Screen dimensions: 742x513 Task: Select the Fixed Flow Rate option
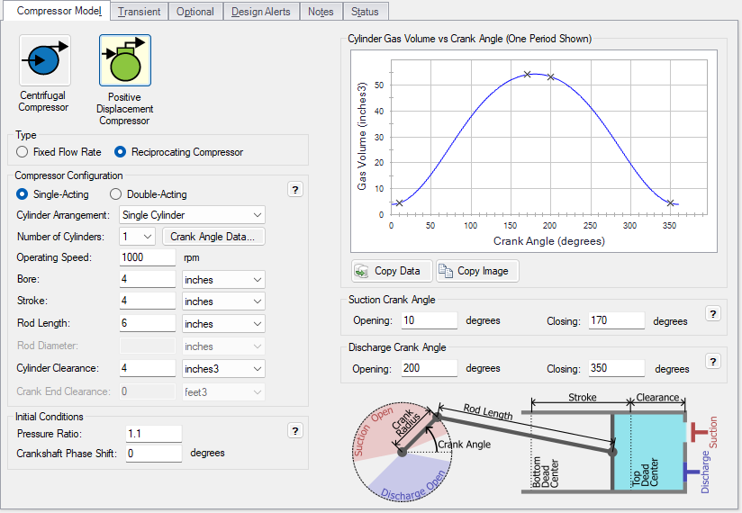tap(23, 152)
